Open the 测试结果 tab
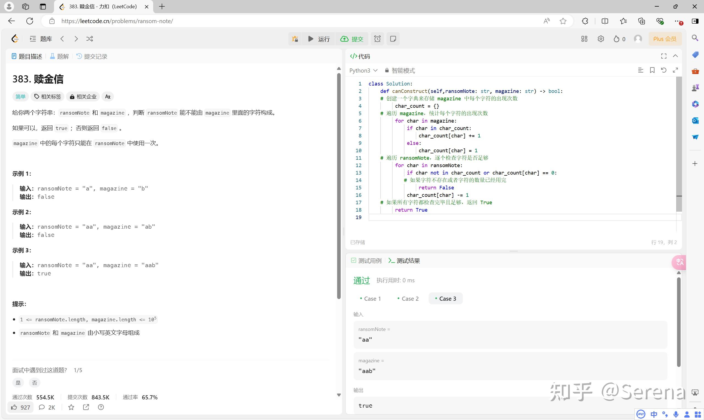This screenshot has width=704, height=420. [x=404, y=260]
